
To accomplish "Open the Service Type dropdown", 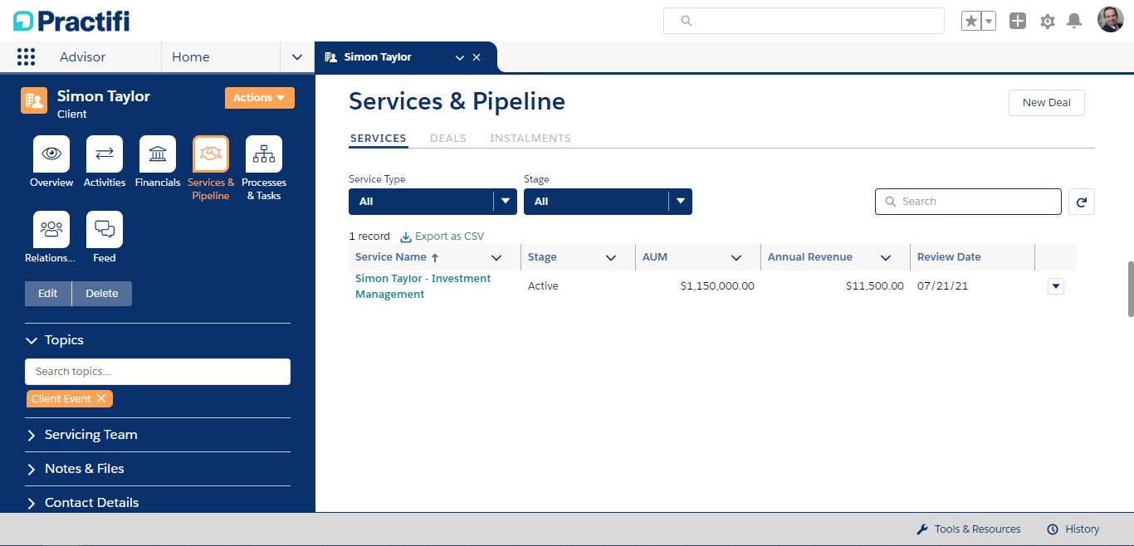I will 433,202.
